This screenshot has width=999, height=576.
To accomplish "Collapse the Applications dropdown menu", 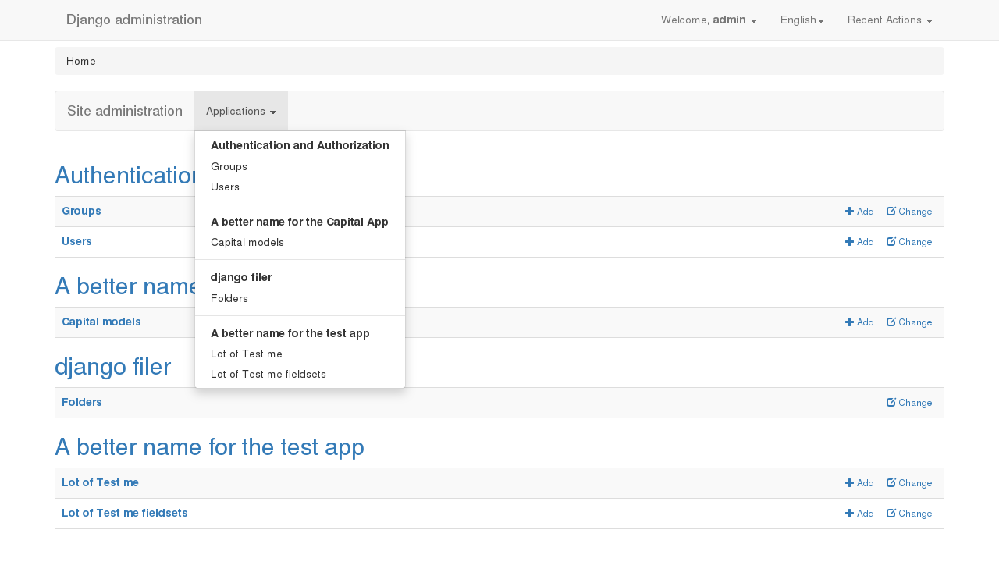I will point(241,111).
